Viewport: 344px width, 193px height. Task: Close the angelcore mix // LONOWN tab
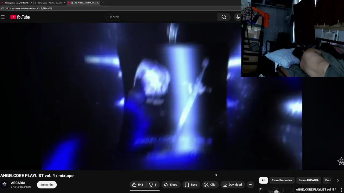click(x=31, y=3)
